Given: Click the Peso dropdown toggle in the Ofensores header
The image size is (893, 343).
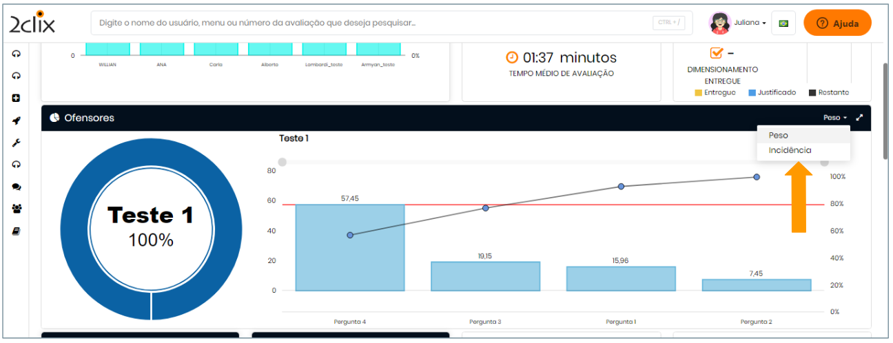Looking at the screenshot, I should tap(834, 118).
